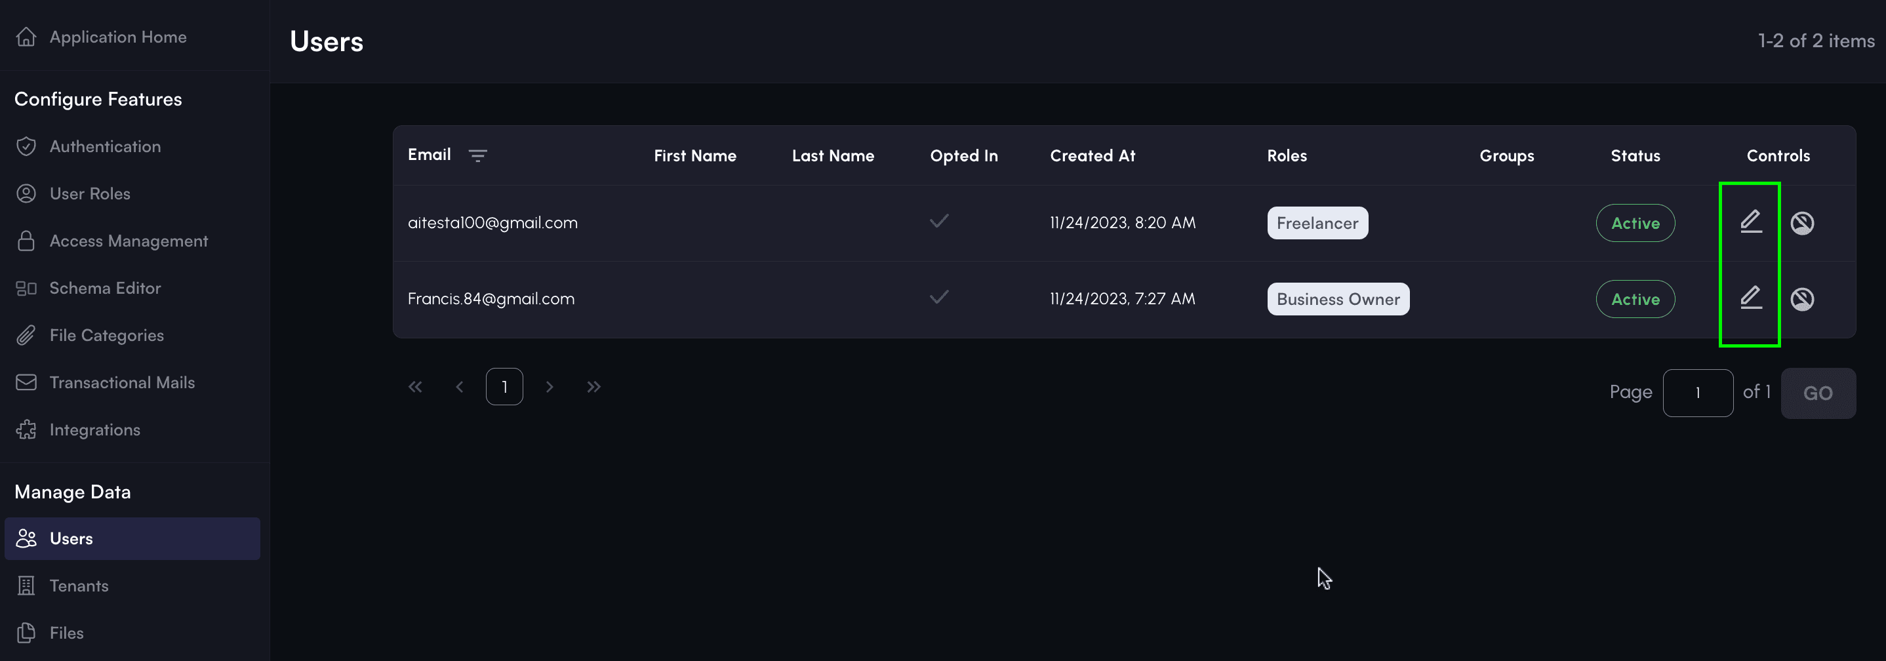Block the aitesta100@gmail.com user
This screenshot has width=1886, height=661.
(x=1802, y=222)
